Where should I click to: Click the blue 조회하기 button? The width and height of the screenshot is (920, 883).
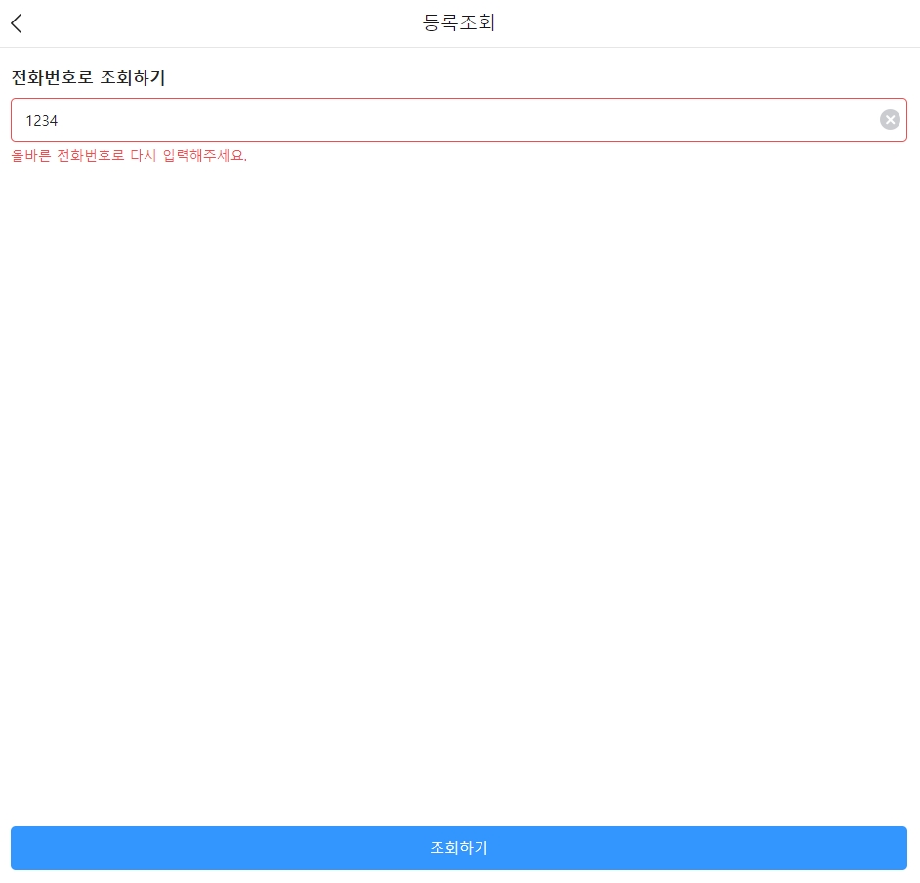pos(459,848)
